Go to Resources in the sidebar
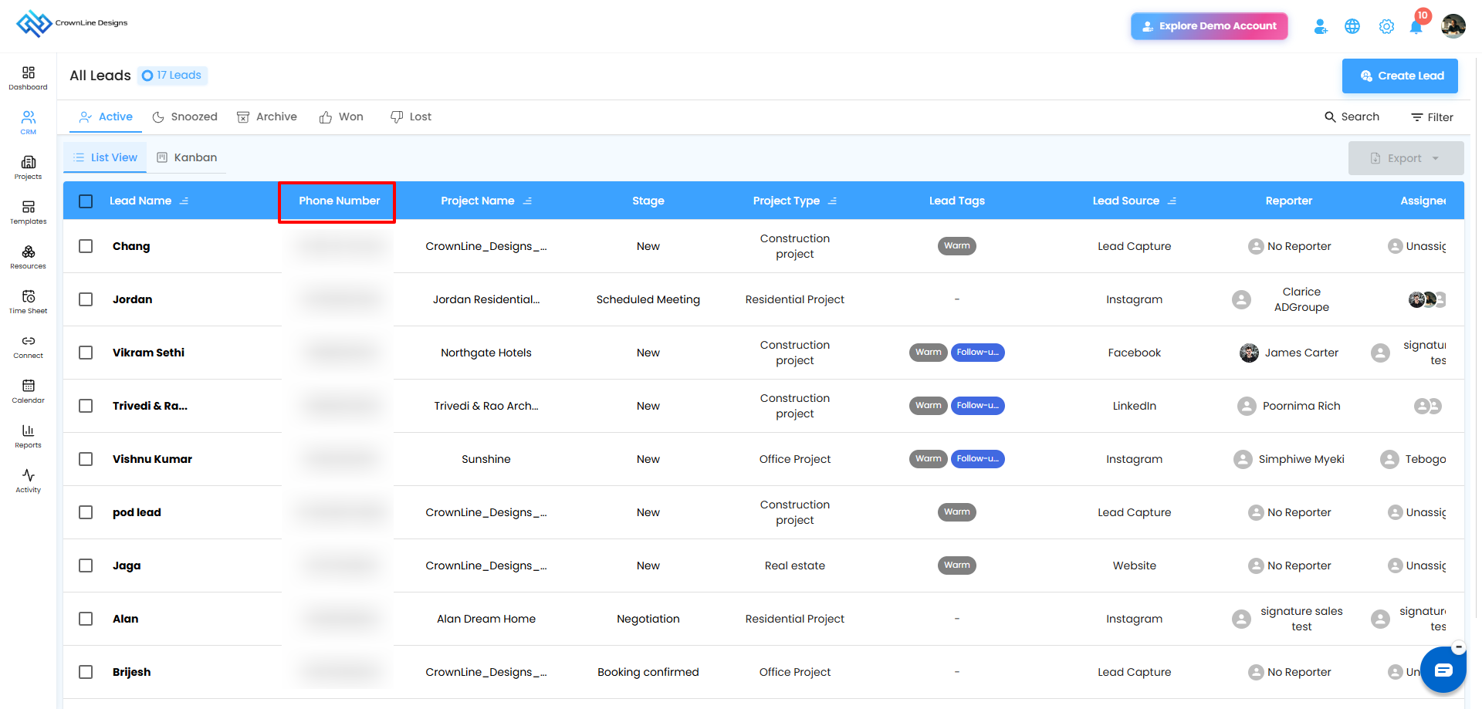Viewport: 1482px width, 709px height. pos(28,257)
